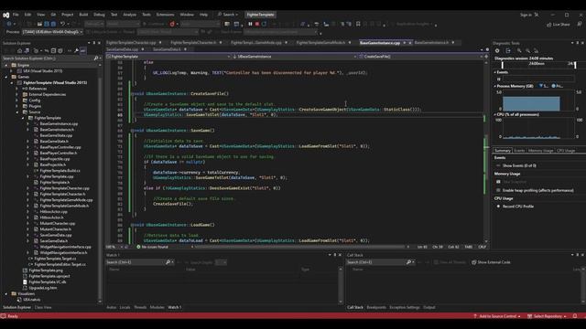The width and height of the screenshot is (586, 329).
Task: Collapse the Process Memory graph section
Action: coord(495,86)
